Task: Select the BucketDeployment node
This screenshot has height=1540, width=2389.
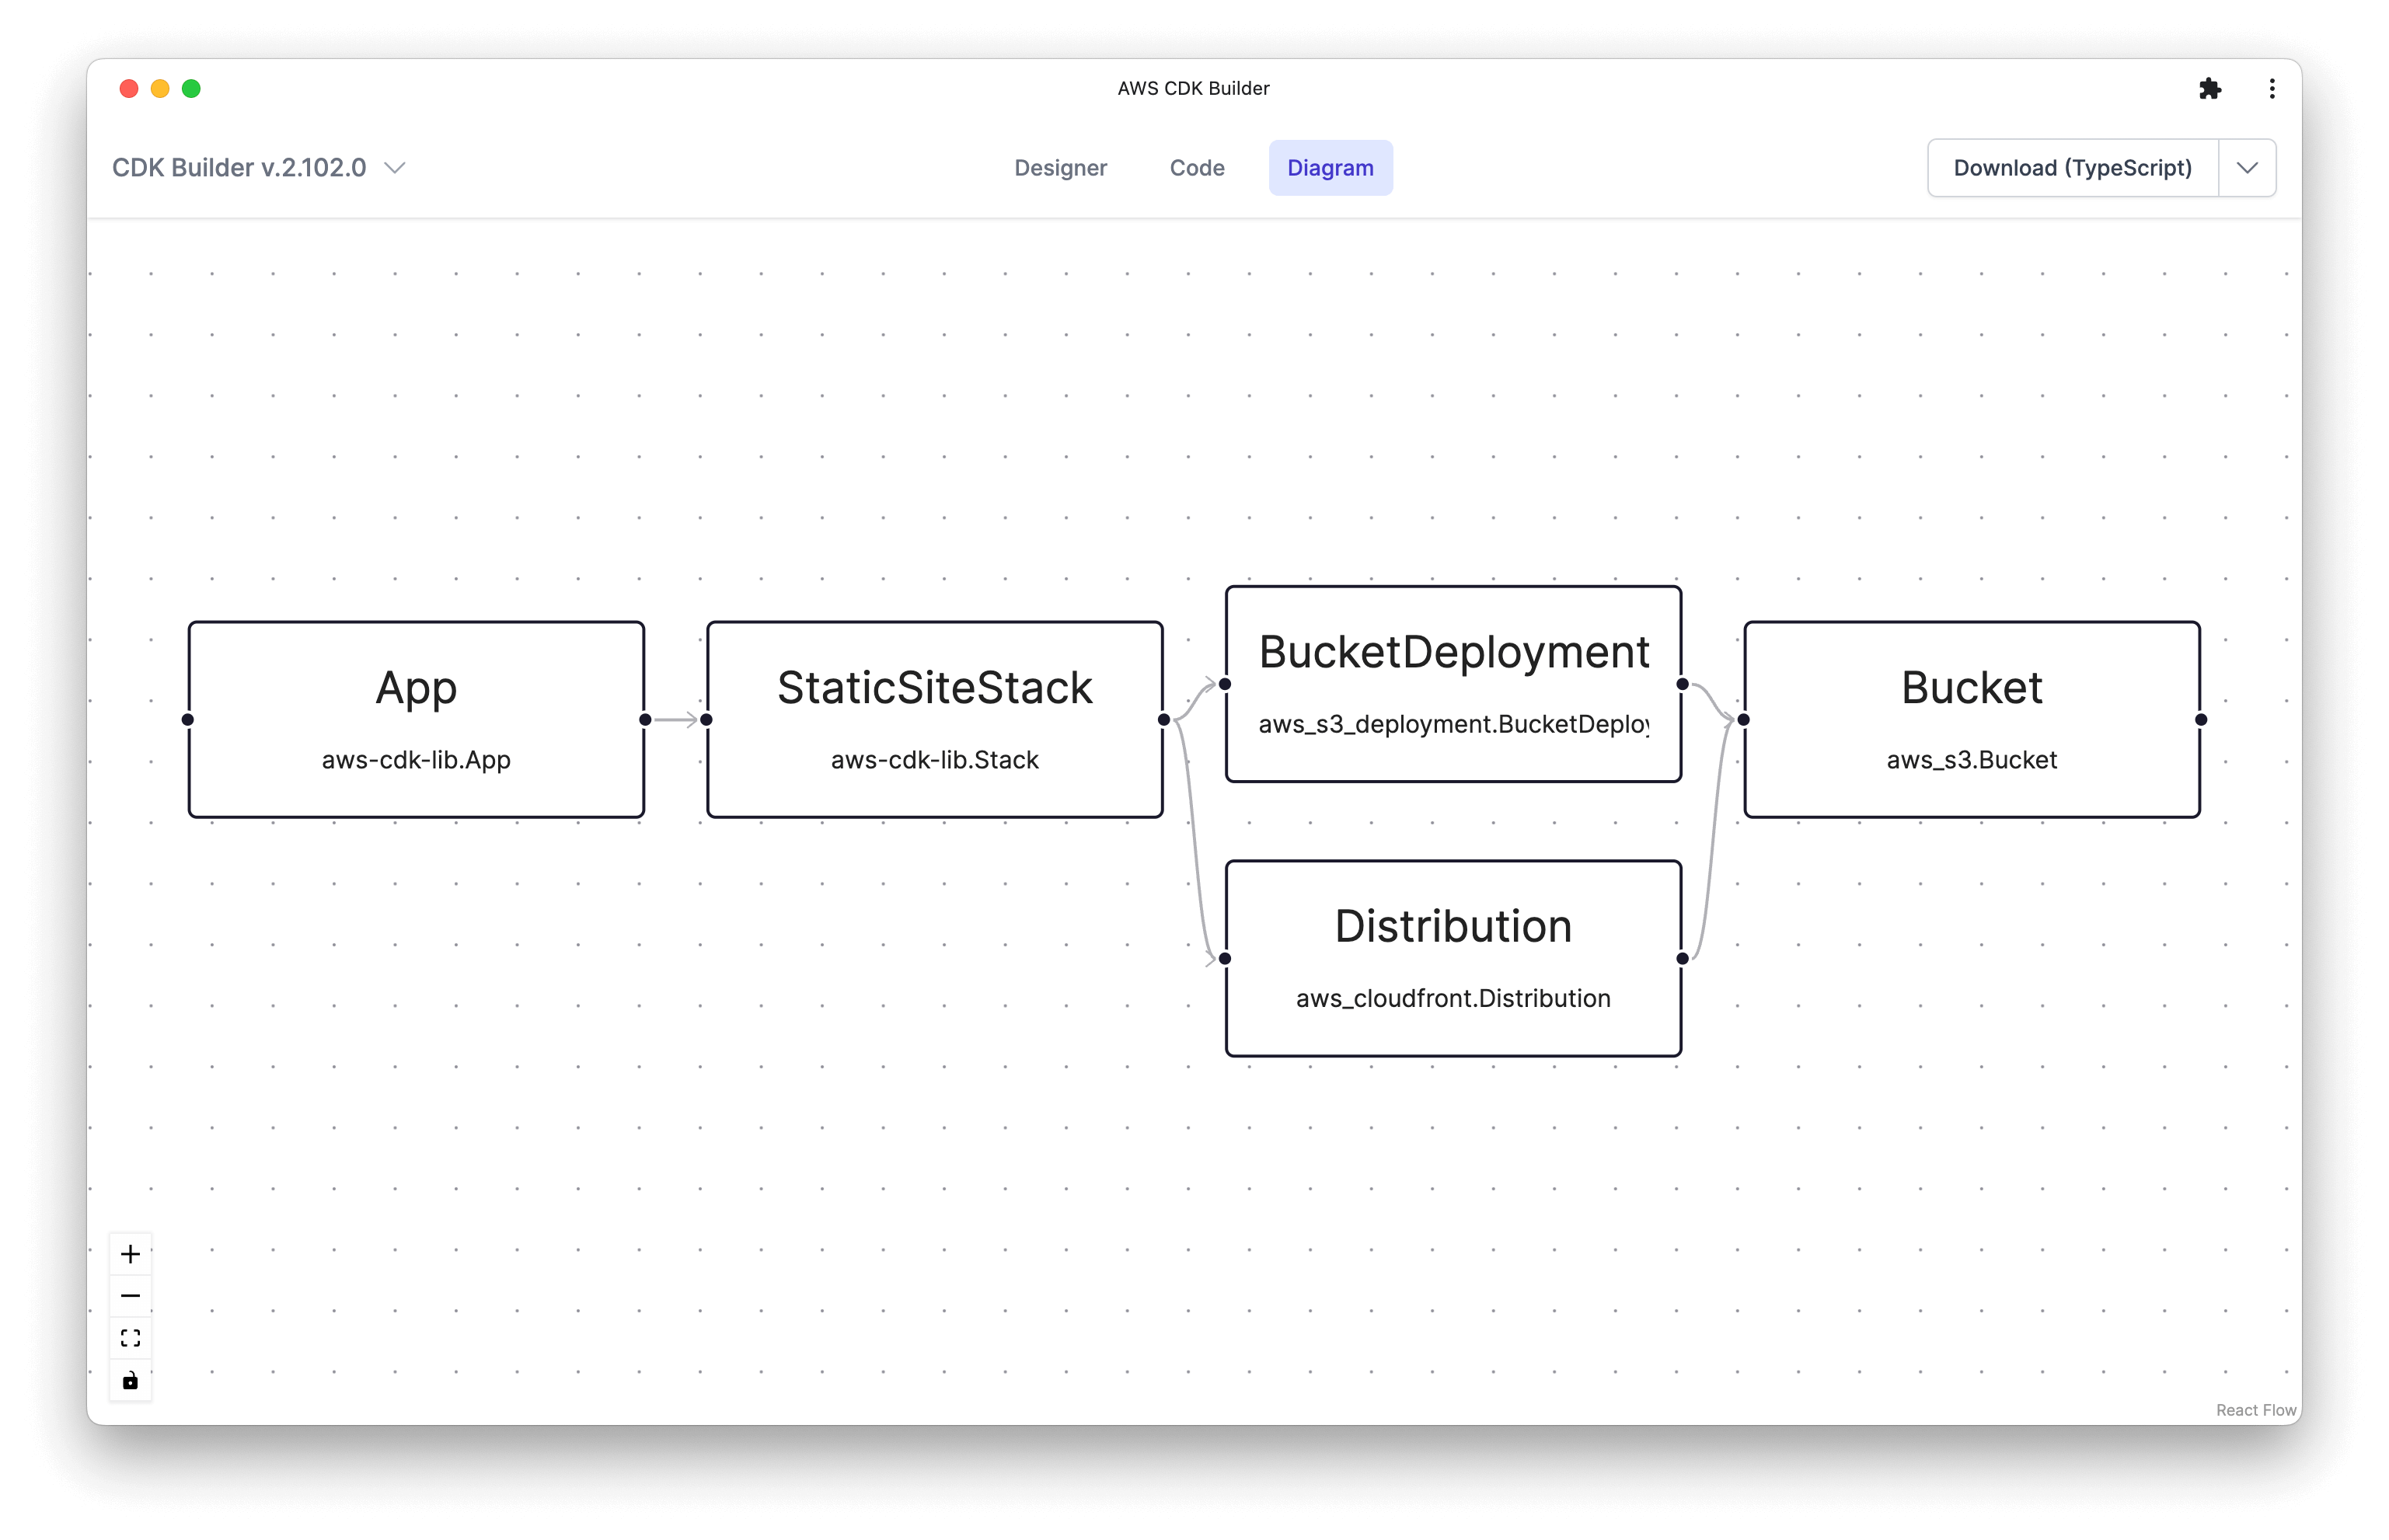Action: 1453,684
